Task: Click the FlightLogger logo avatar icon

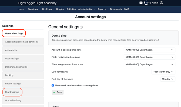Action: [146, 3]
